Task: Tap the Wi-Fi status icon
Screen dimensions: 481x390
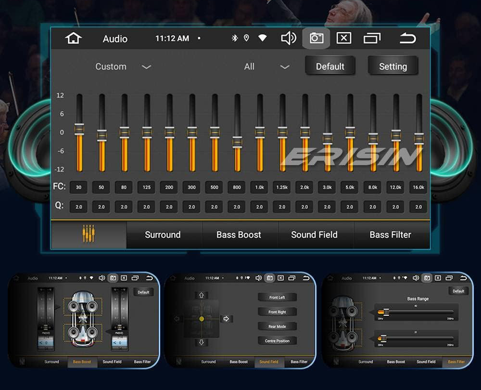Action: click(262, 39)
